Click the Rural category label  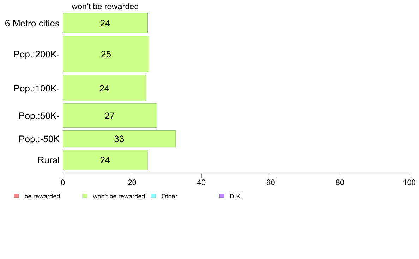coord(48,160)
